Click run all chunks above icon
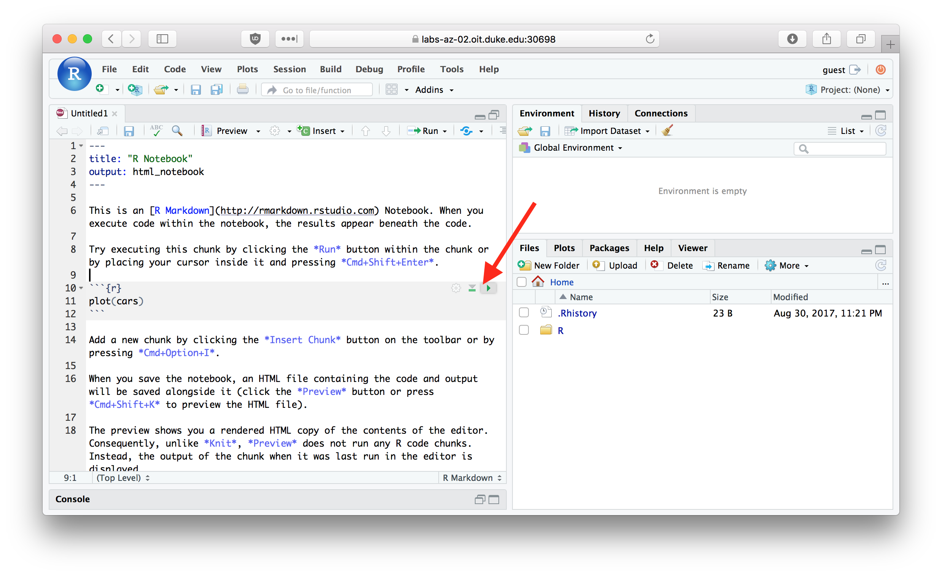This screenshot has width=942, height=576. coord(472,288)
